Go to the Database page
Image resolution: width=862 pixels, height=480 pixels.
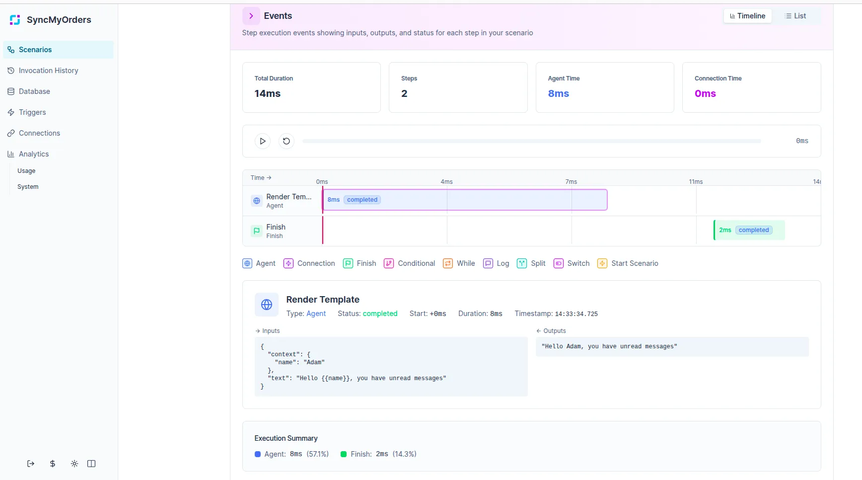[34, 91]
